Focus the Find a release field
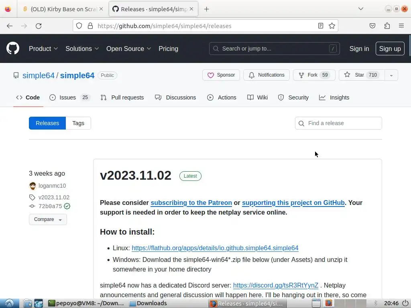The height and width of the screenshot is (308, 411). 338,123
